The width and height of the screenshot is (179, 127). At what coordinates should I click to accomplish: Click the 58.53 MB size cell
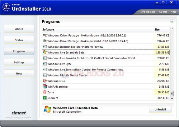point(162,92)
